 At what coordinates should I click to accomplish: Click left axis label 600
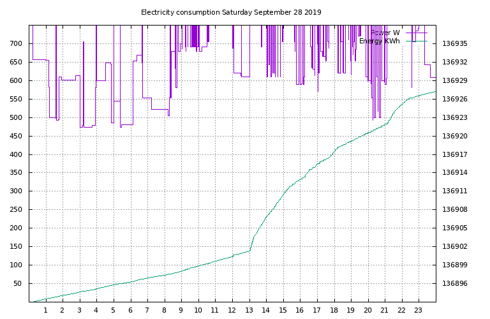[x=16, y=80]
